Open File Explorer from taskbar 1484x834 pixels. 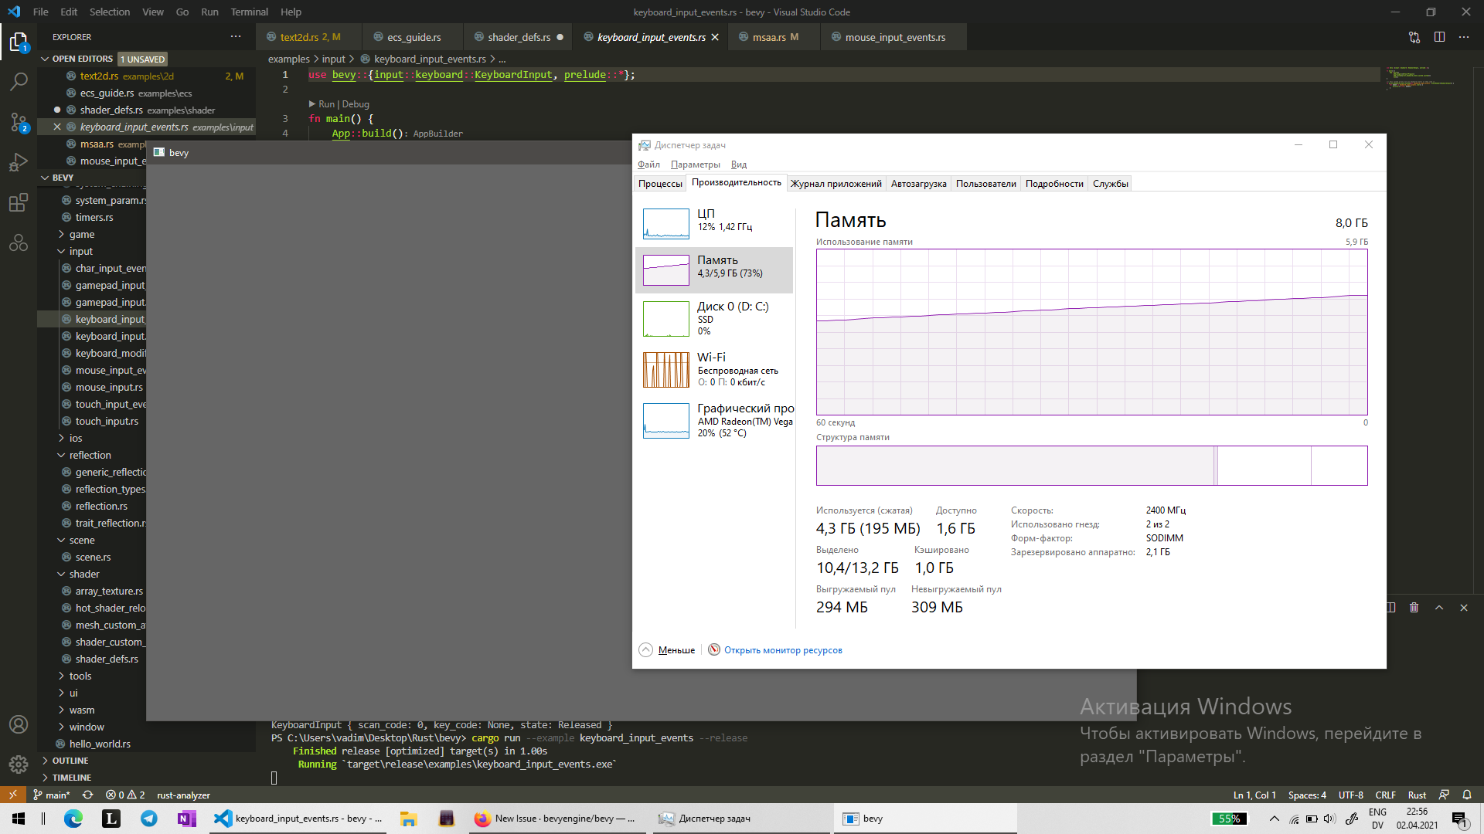pyautogui.click(x=408, y=819)
